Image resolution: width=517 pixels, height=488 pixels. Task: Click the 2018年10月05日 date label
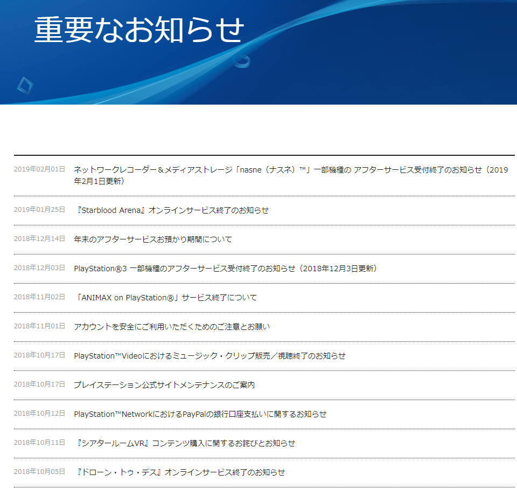tap(39, 472)
